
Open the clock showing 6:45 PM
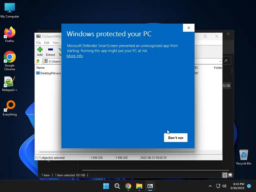pyautogui.click(x=237, y=186)
